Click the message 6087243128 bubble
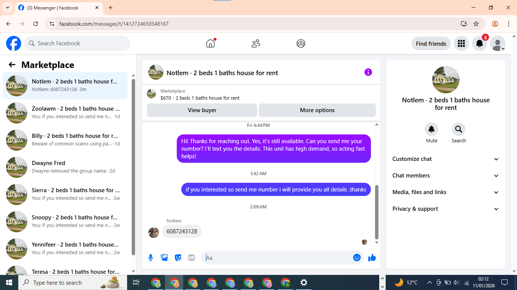517x290 pixels. (182, 231)
